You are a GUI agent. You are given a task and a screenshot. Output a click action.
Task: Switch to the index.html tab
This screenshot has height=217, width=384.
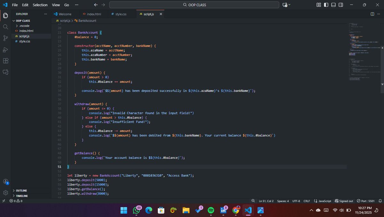coord(93,14)
